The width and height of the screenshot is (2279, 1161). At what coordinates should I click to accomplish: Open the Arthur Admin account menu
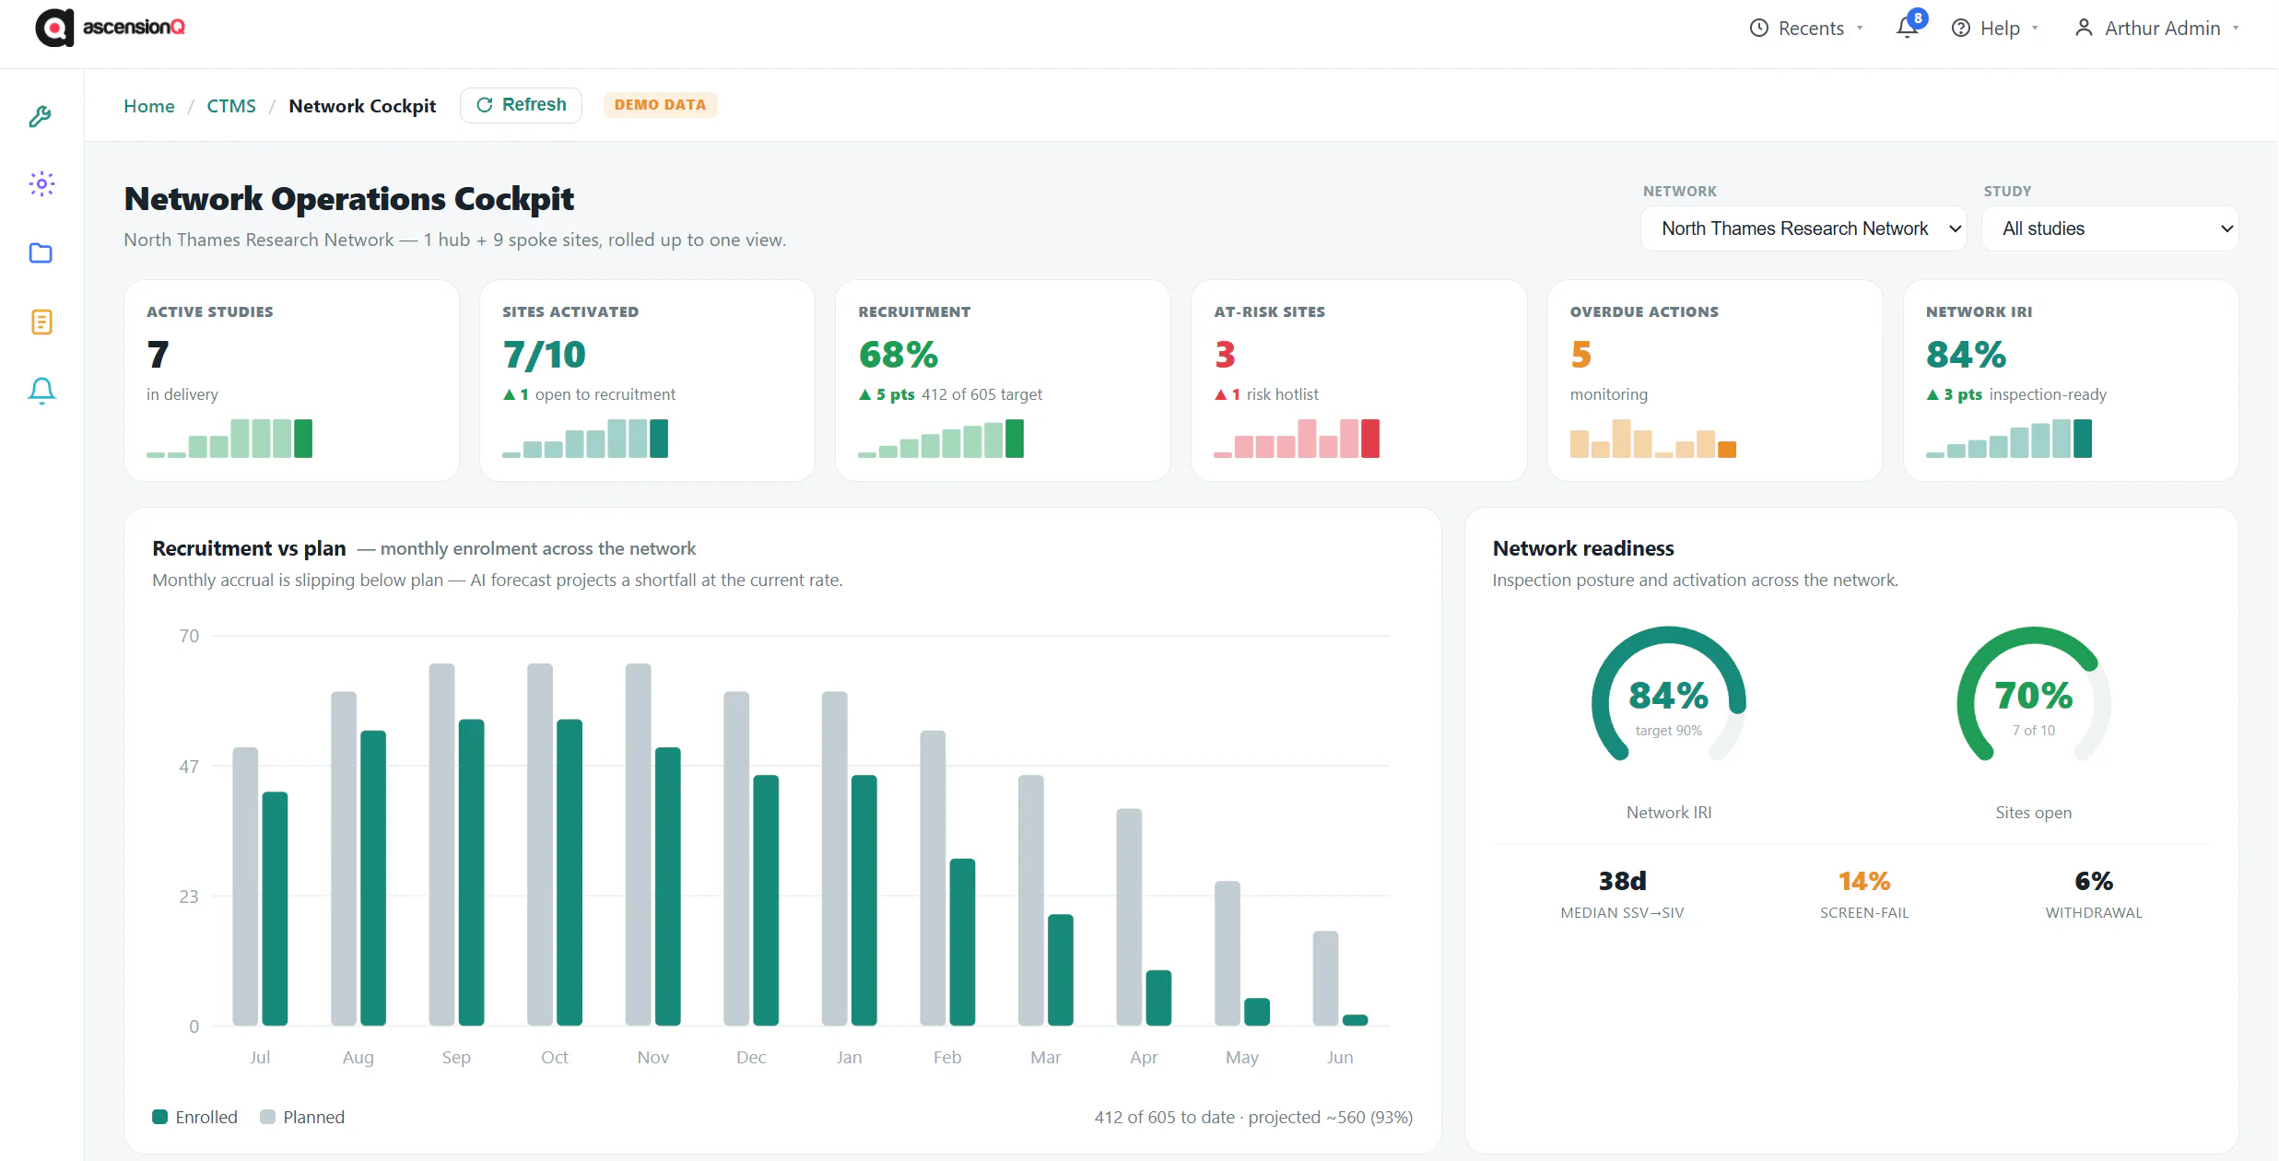2156,28
